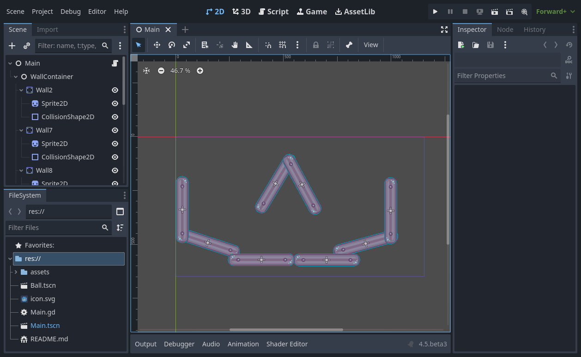Toggle grid snapping in the canvas toolbar
The width and height of the screenshot is (581, 357).
[x=282, y=45]
